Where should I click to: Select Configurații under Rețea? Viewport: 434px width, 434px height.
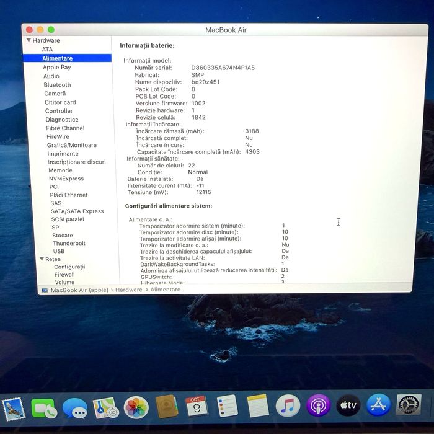(x=69, y=267)
